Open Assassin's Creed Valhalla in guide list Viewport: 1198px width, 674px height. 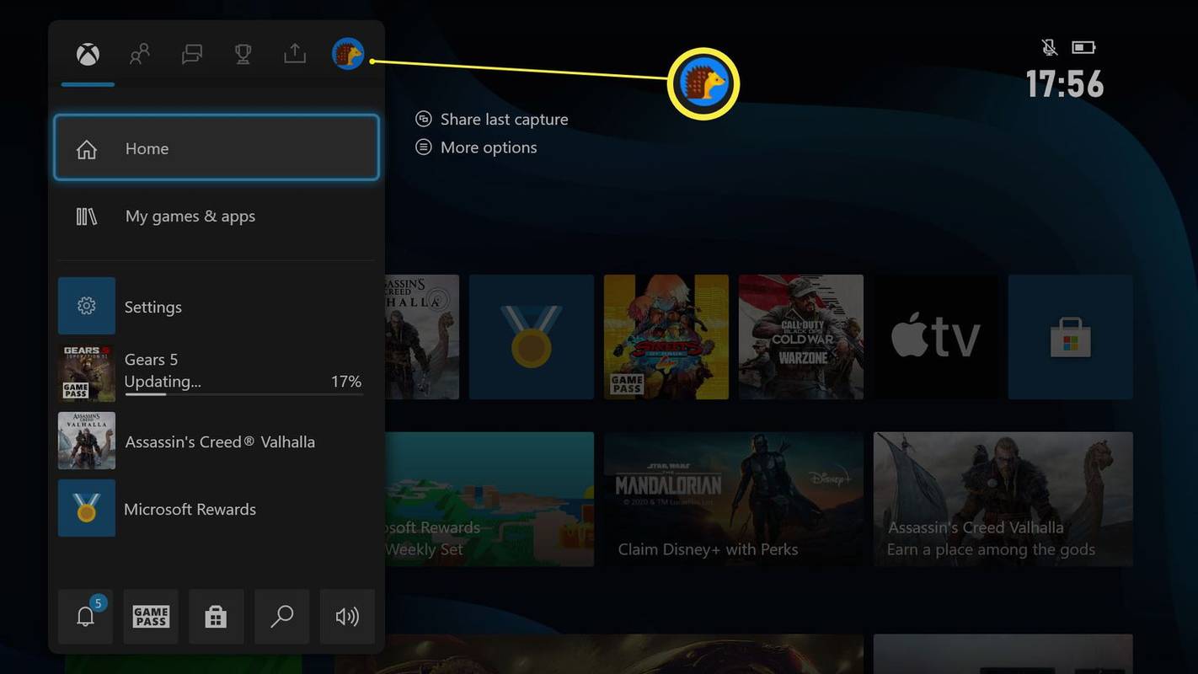click(x=217, y=441)
